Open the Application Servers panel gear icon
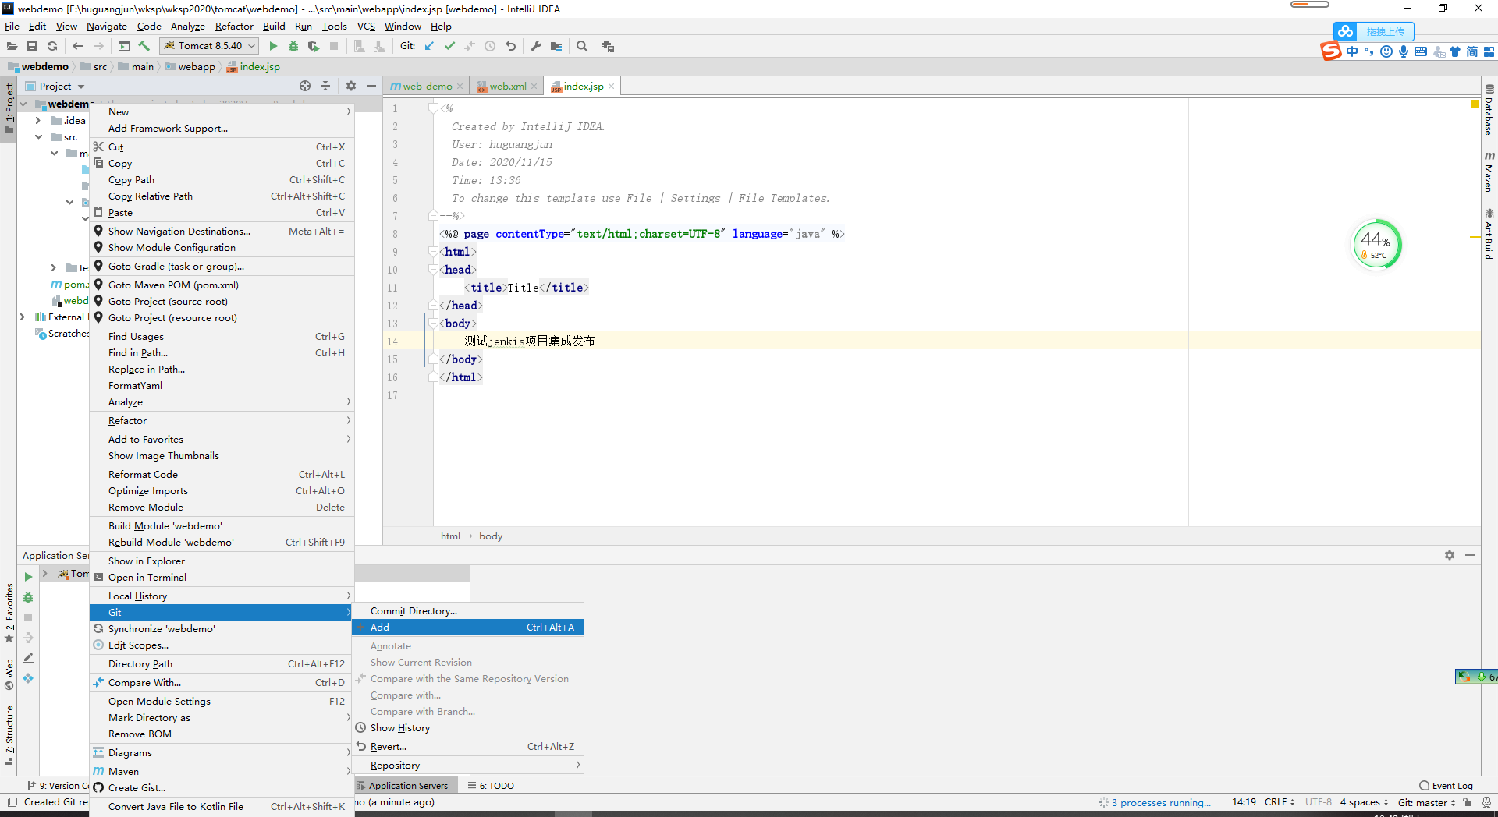The height and width of the screenshot is (817, 1498). (x=1450, y=555)
